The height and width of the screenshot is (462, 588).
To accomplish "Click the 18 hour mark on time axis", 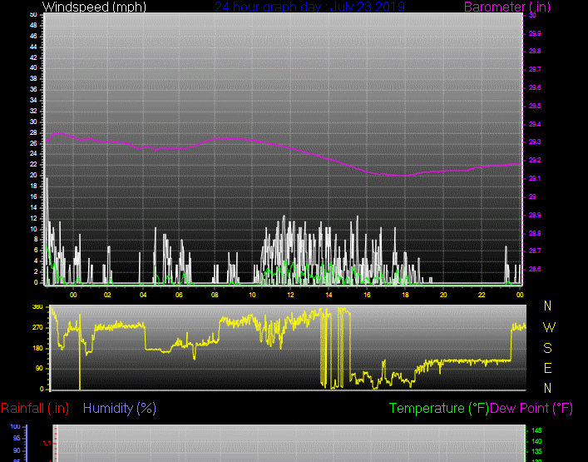I will point(405,295).
